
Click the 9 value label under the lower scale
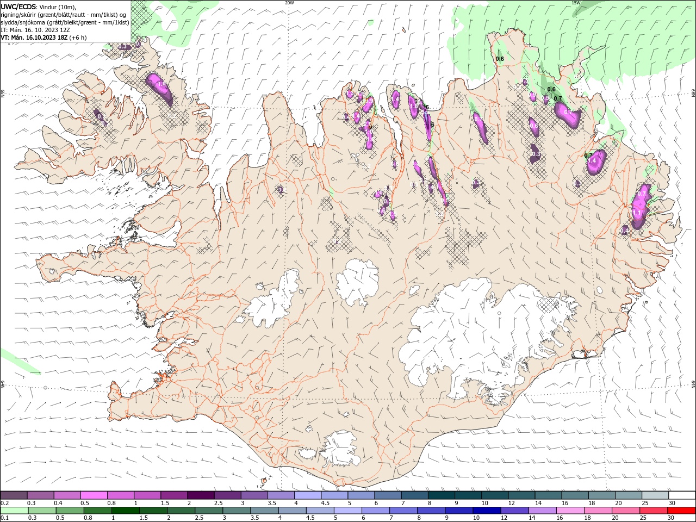(x=448, y=518)
